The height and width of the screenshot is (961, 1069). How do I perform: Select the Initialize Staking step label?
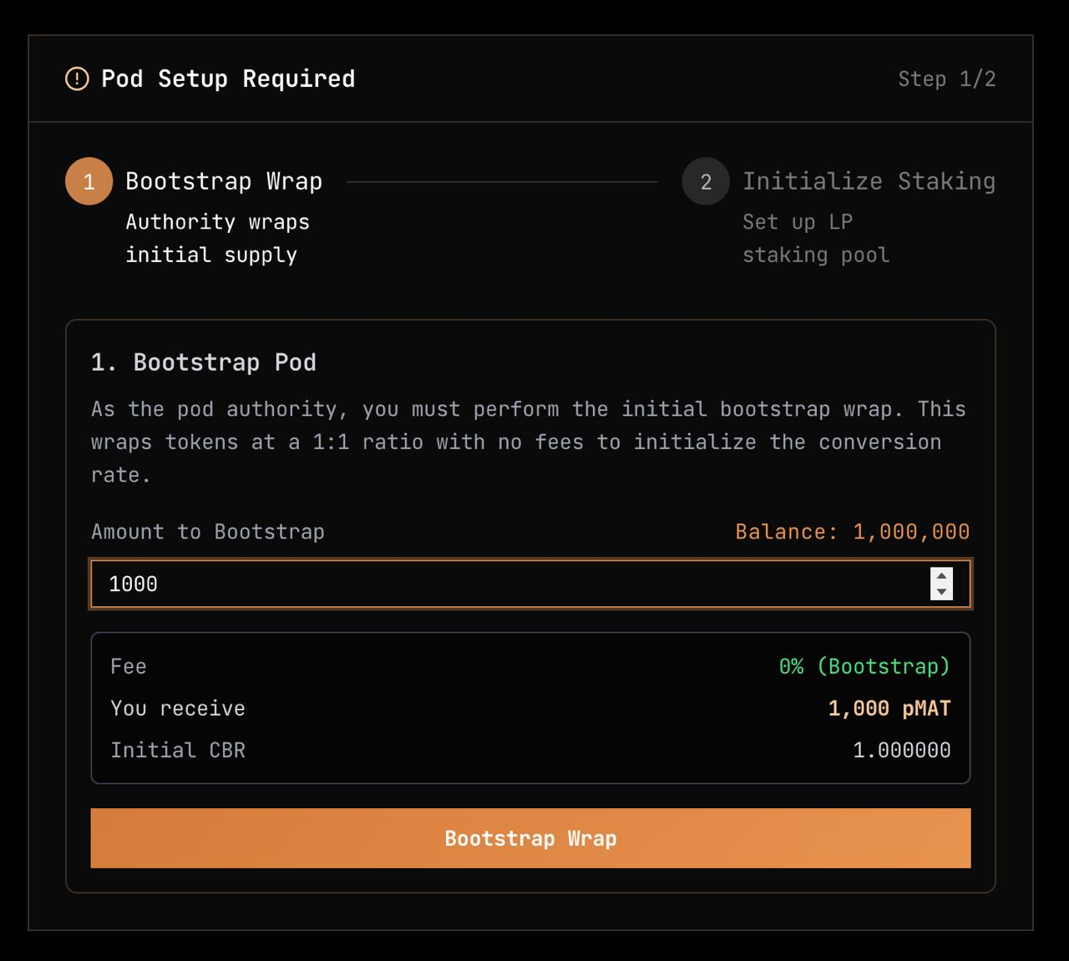pos(869,181)
